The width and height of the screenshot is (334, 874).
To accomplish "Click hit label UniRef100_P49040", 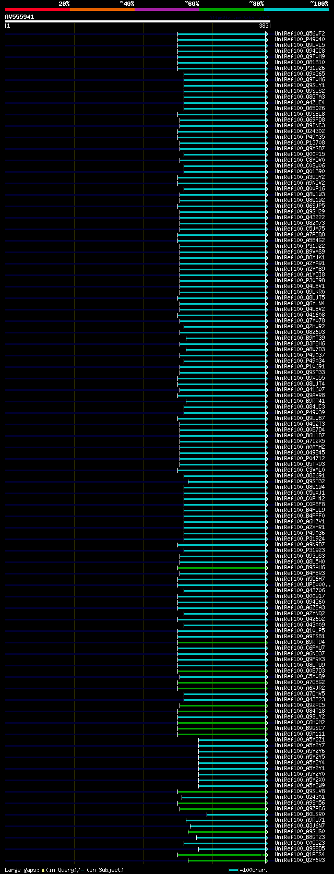I will tap(300, 39).
